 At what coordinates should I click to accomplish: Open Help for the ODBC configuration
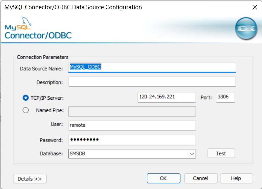coord(236,178)
